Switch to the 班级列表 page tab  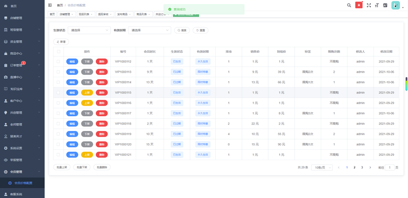pos(86,14)
